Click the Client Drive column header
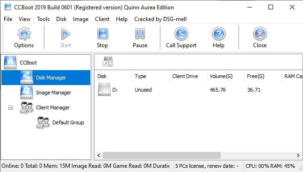Viewport: 303px width, 172px height. 188,76
